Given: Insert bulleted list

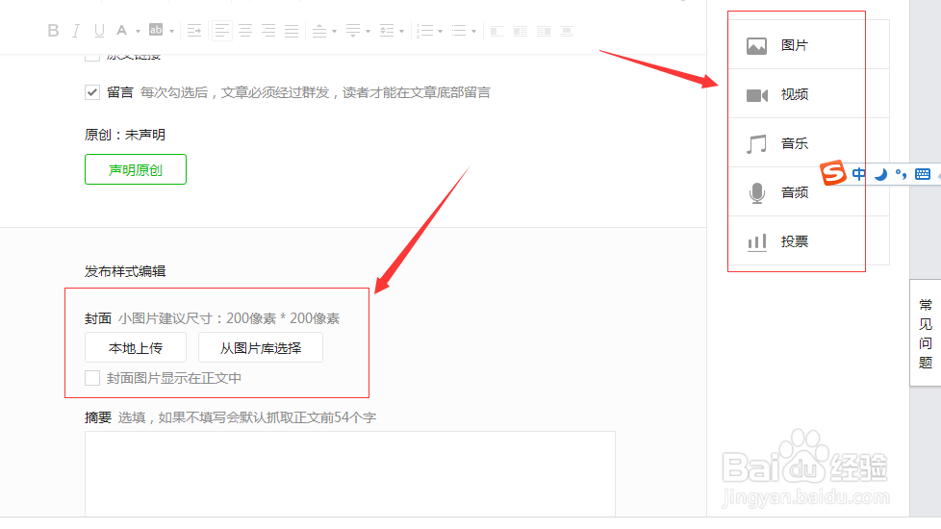Looking at the screenshot, I should coord(459,31).
